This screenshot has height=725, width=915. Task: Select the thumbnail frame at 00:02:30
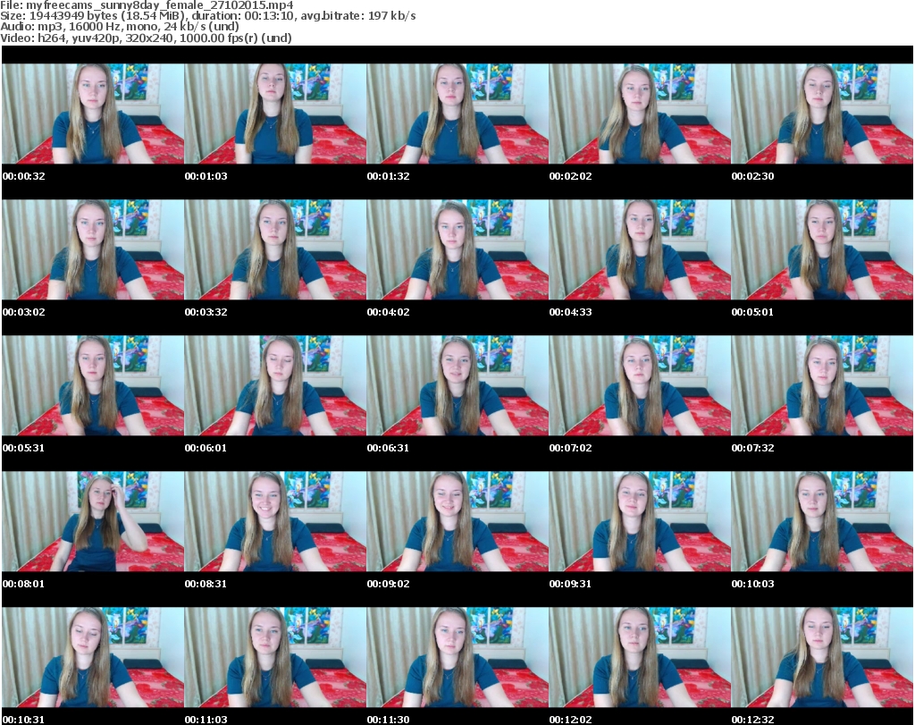tap(822, 114)
